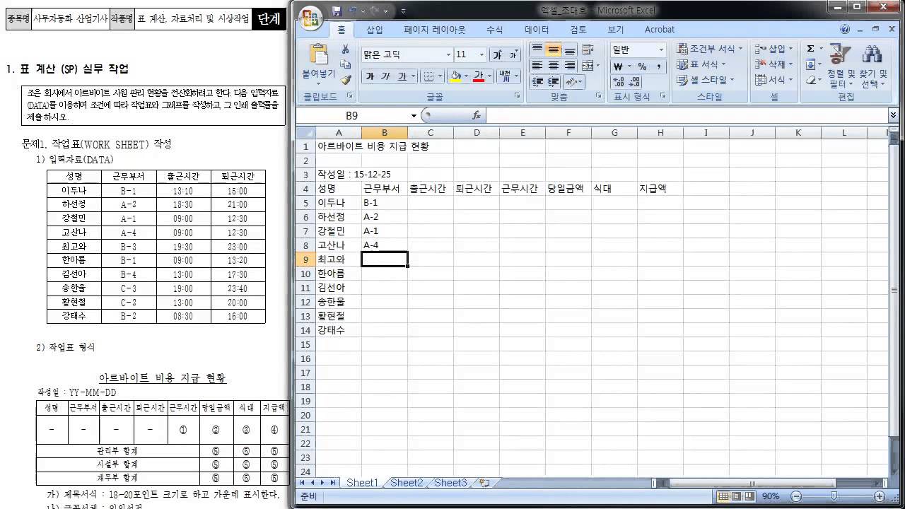The width and height of the screenshot is (905, 509).
Task: Expand the borders dropdown arrow
Action: (441, 76)
